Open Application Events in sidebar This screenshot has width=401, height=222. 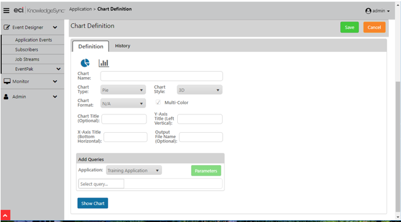tap(33, 40)
